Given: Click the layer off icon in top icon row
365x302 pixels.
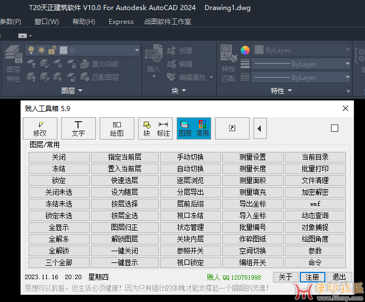Looking at the screenshot, I should (31, 64).
